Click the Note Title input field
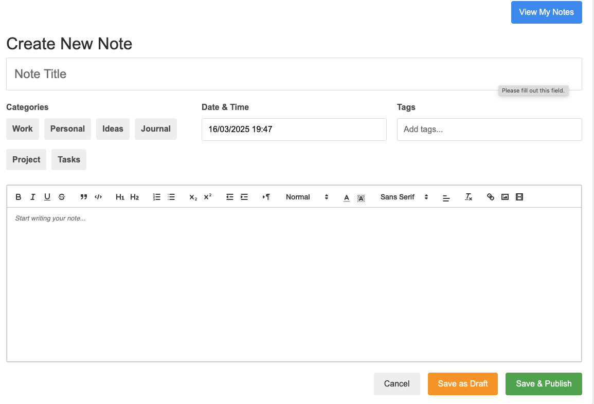Image resolution: width=594 pixels, height=404 pixels. click(x=294, y=74)
